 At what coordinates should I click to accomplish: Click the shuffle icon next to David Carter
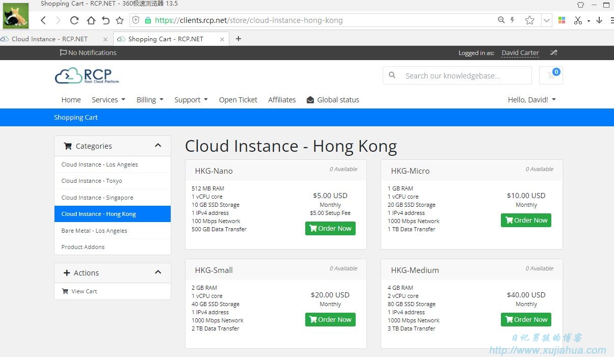[x=553, y=52]
